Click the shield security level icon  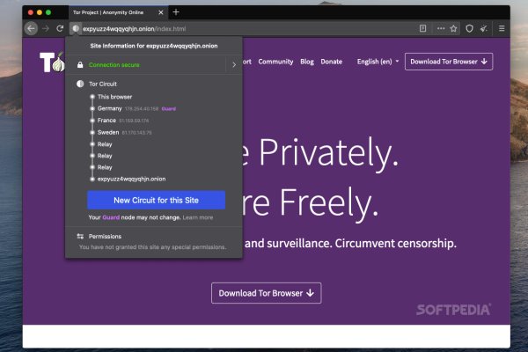[x=469, y=28]
